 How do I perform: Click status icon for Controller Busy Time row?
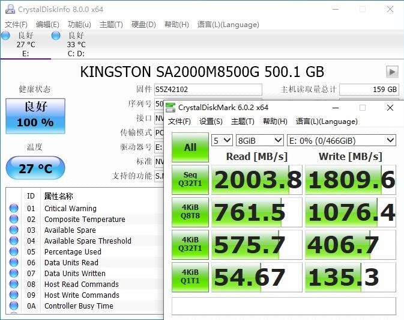[x=14, y=306]
